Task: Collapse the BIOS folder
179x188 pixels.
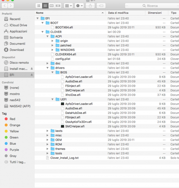Action: tap(52, 72)
